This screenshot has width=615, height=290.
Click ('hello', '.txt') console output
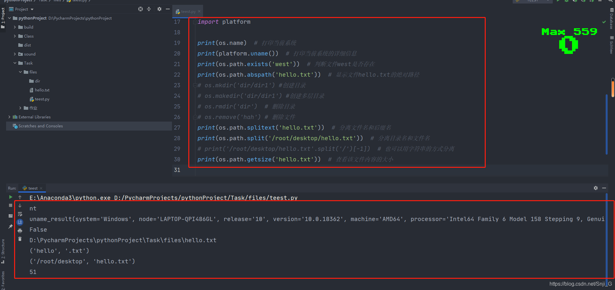point(59,251)
